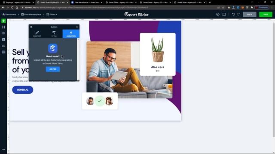Close the Button layer panel
The width and height of the screenshot is (275, 154).
coord(77,27)
